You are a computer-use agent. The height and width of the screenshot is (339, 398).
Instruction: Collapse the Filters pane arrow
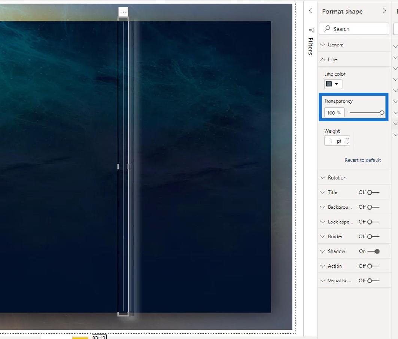(x=310, y=10)
